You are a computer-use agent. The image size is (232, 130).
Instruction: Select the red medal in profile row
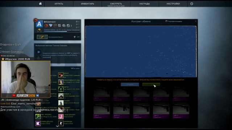(x=46, y=26)
